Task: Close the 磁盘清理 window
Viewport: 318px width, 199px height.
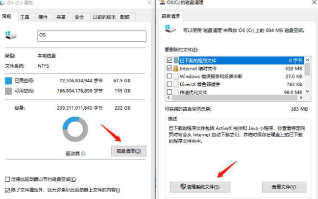Action: 314,2
